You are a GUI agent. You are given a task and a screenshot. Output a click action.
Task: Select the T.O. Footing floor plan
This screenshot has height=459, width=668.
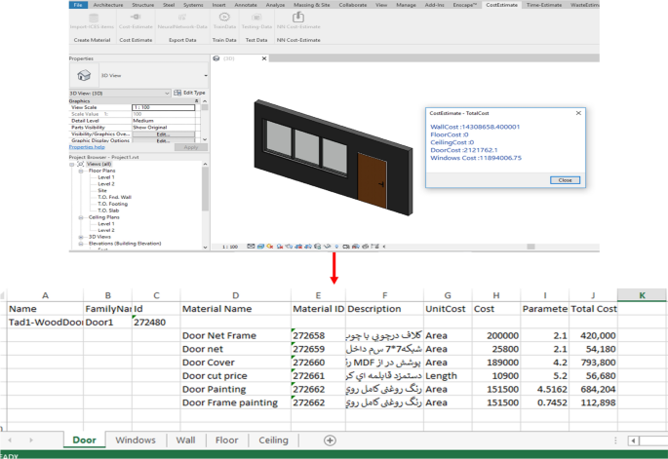point(112,204)
